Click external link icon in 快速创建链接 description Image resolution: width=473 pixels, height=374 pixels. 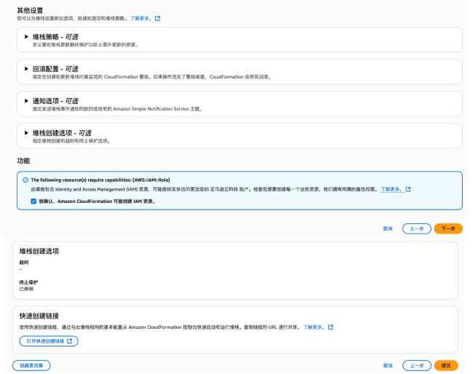(330, 327)
